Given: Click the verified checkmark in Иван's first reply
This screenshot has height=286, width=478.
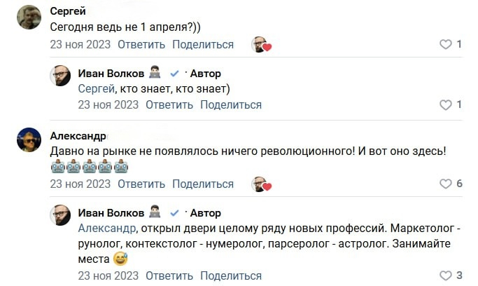Looking at the screenshot, I should click(175, 73).
